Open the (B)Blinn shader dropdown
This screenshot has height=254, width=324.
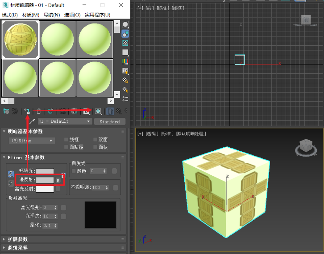point(32,141)
